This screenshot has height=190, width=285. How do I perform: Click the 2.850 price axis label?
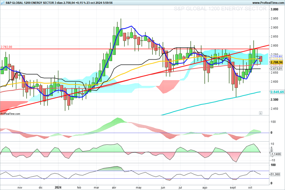click(274, 36)
